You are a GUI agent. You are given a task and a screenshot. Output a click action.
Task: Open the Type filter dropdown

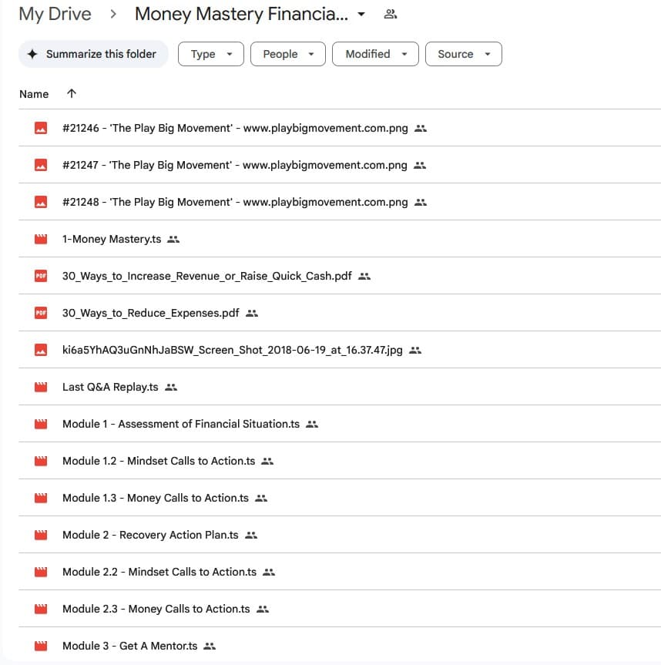tap(210, 54)
